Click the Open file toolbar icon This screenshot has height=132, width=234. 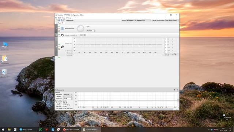[59, 20]
